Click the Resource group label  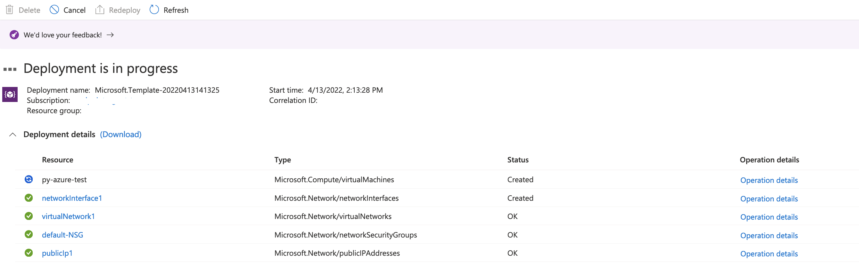click(x=54, y=111)
